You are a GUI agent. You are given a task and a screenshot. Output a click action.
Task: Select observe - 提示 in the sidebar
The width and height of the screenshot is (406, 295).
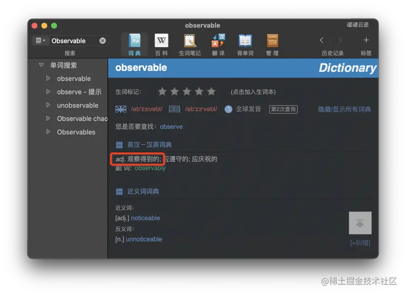coord(79,92)
